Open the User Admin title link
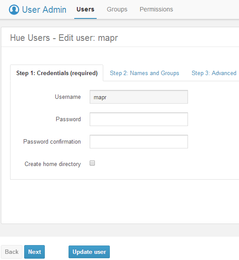239x260 pixels. point(44,10)
